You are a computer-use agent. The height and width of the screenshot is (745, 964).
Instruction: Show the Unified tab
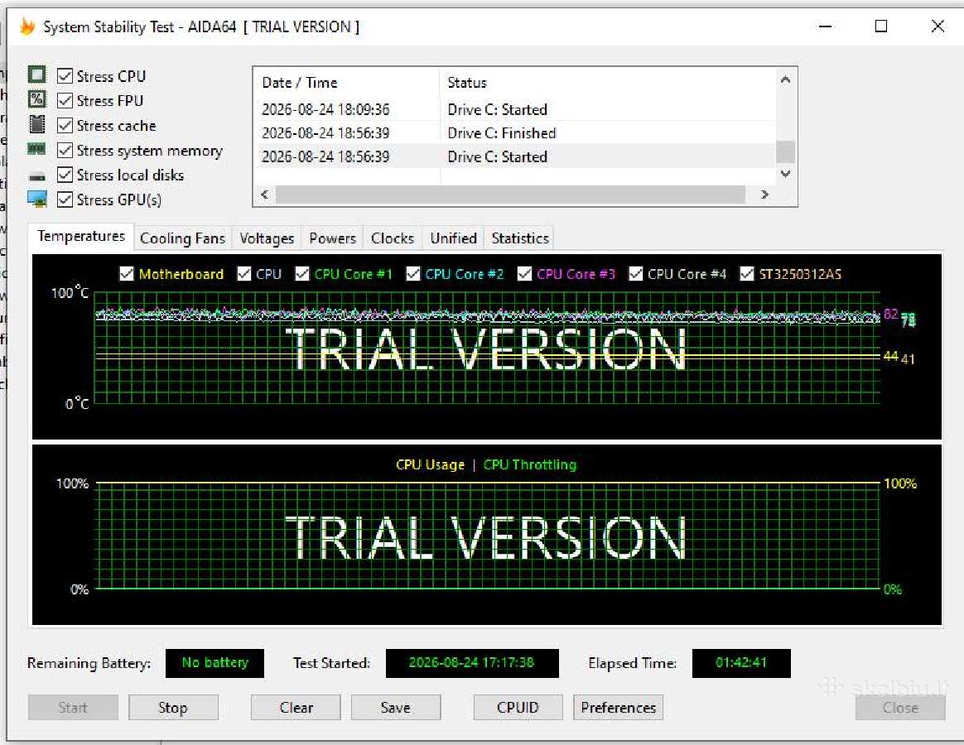tap(453, 238)
